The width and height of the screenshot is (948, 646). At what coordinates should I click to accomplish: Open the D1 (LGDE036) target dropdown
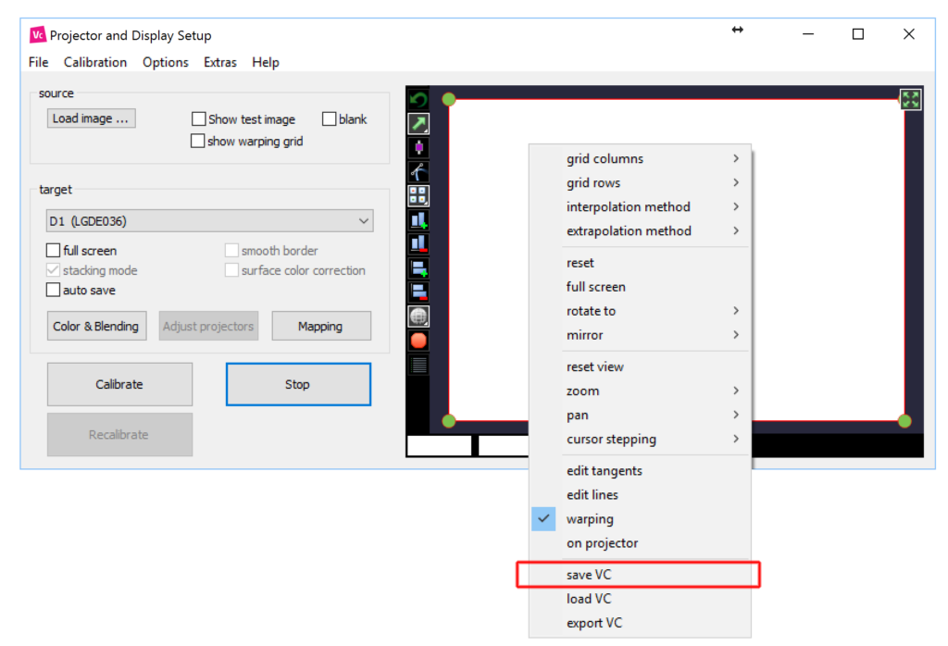coord(210,221)
